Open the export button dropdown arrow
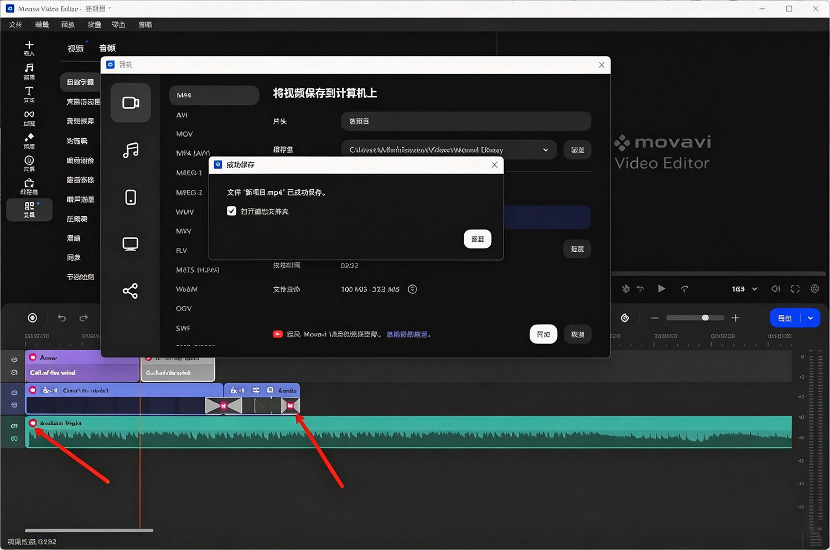Viewport: 830px width, 550px height. [x=811, y=318]
